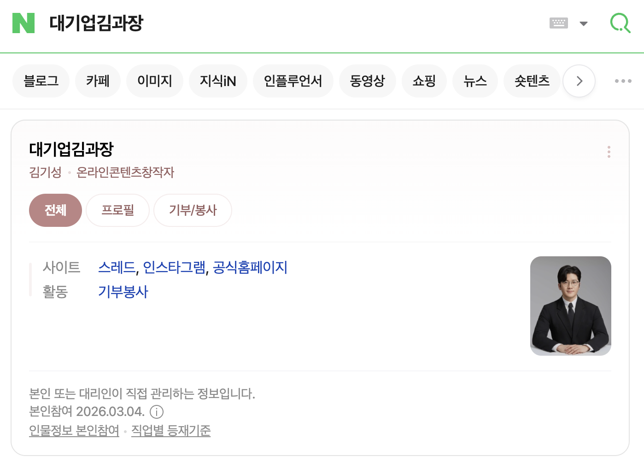Select the 이미지 tab
Image resolution: width=644 pixels, height=462 pixels.
(155, 81)
